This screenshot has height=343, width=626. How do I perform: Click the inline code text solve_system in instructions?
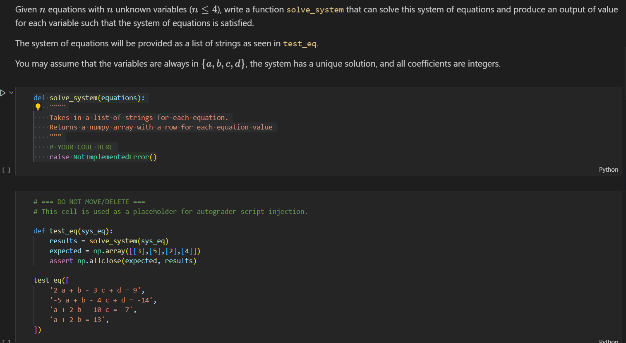point(315,10)
